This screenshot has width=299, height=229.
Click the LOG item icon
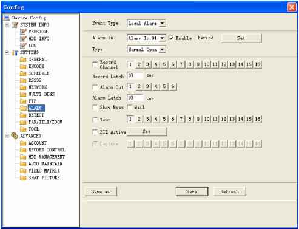point(23,46)
